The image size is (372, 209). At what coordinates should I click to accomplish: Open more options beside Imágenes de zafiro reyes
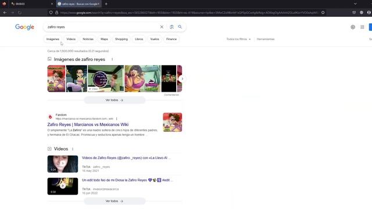pyautogui.click(x=112, y=59)
